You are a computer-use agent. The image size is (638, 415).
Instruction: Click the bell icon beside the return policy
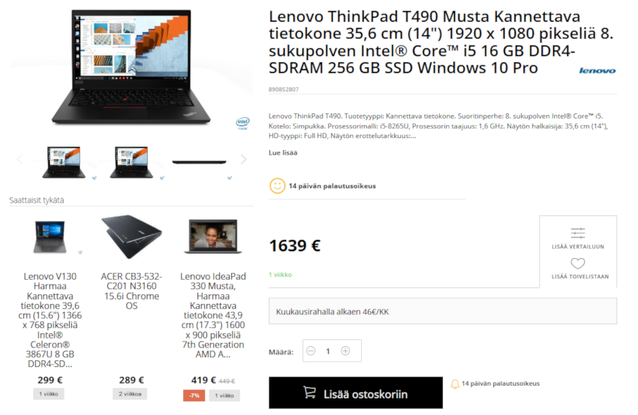[455, 383]
